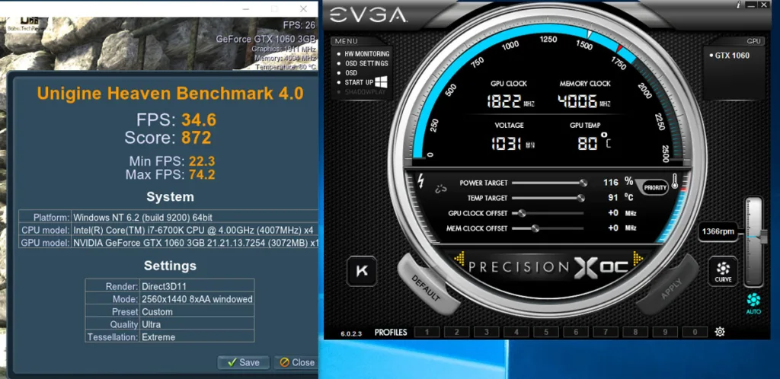The width and height of the screenshot is (780, 379).
Task: Click the Score 872 result text
Action: coord(168,138)
